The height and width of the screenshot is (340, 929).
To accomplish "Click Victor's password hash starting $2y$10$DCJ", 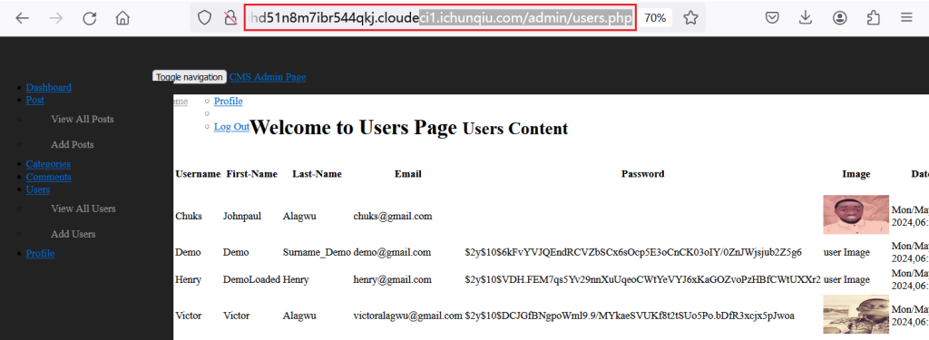I will click(630, 316).
